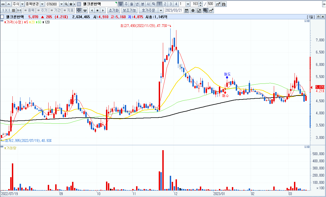Click the right-arrow playback forward icon

[103, 10]
